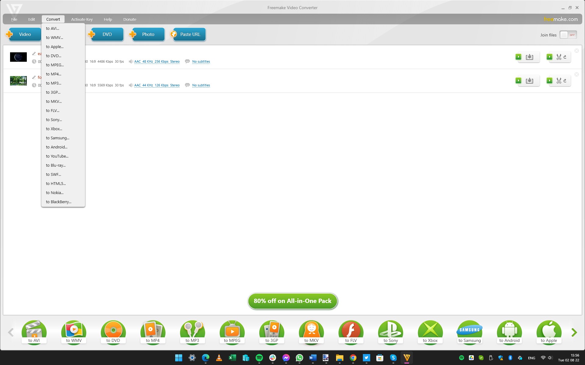Click the to DVD disc icon
Viewport: 585px width, 365px height.
click(x=113, y=332)
